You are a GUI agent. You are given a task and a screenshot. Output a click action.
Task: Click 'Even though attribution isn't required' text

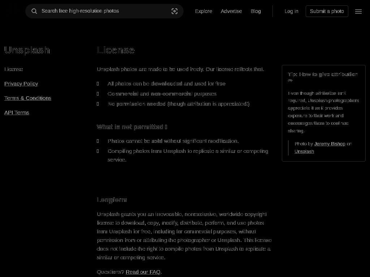tap(323, 112)
